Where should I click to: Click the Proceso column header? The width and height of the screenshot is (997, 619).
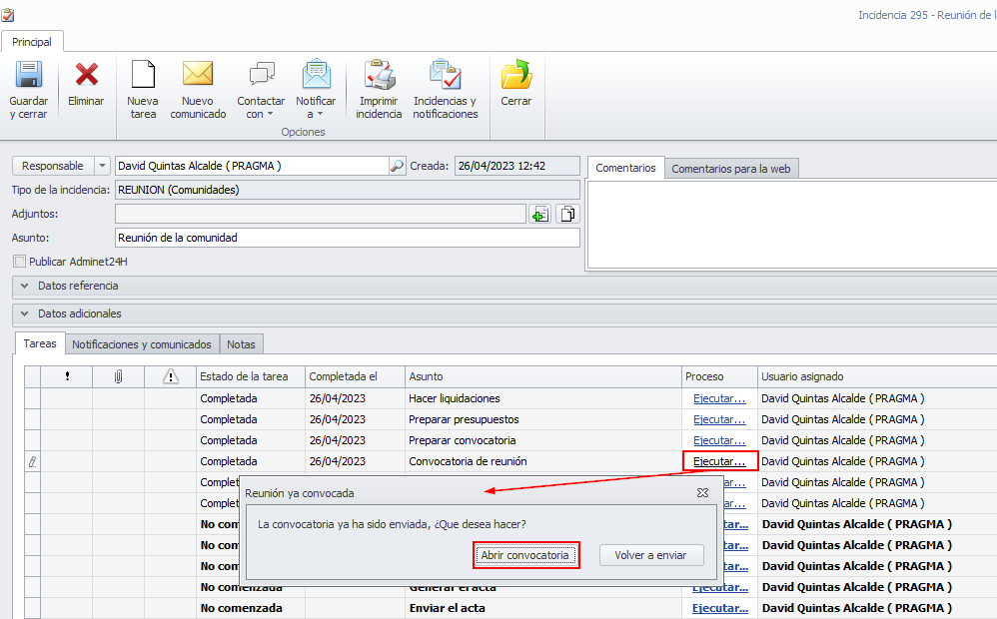click(x=719, y=376)
